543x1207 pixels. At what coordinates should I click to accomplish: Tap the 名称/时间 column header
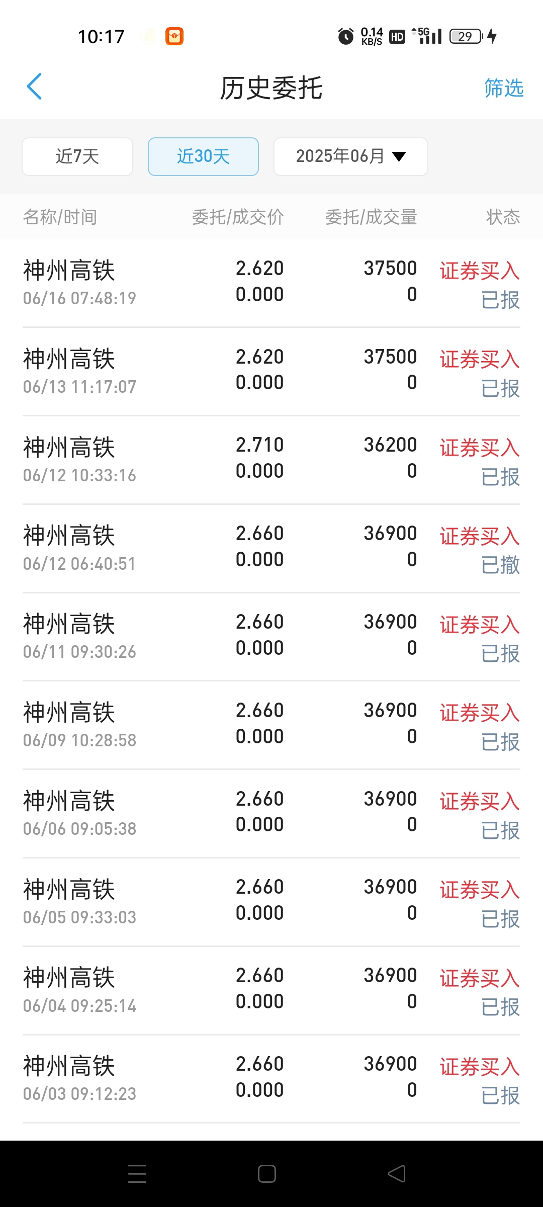click(60, 217)
